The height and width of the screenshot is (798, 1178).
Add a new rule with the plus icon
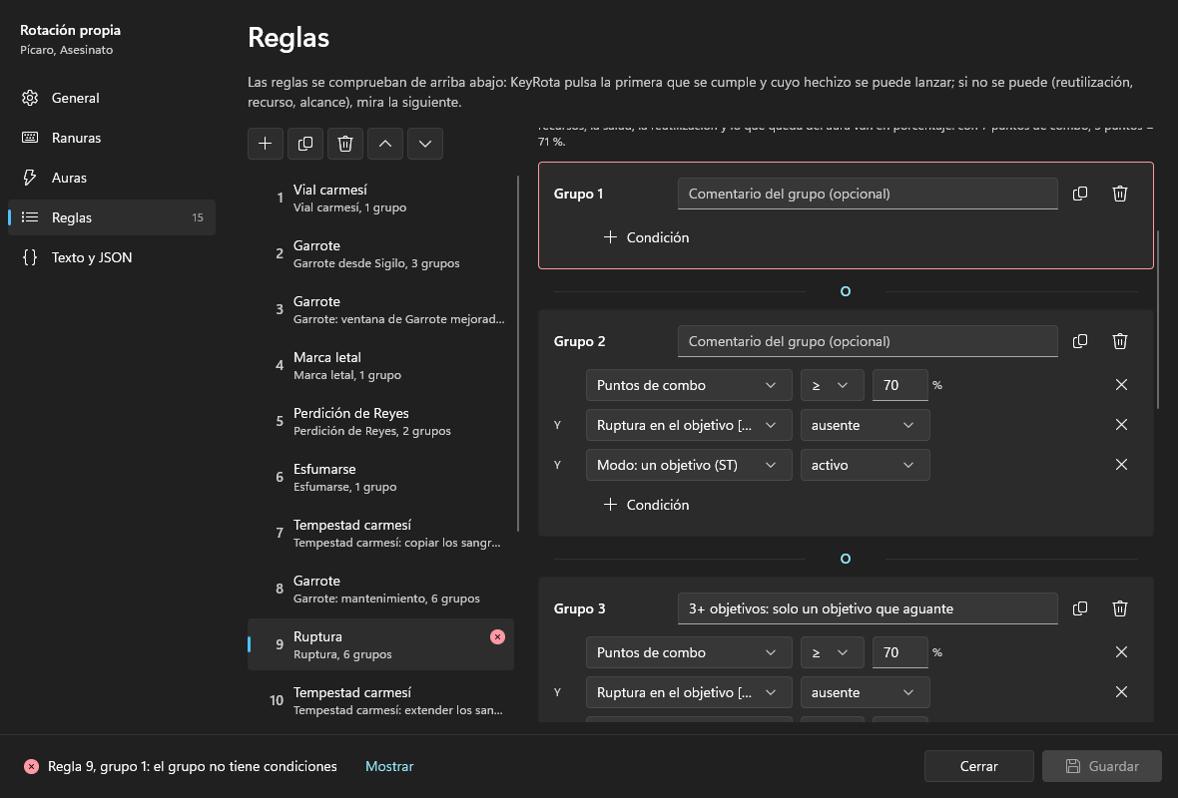(x=266, y=144)
